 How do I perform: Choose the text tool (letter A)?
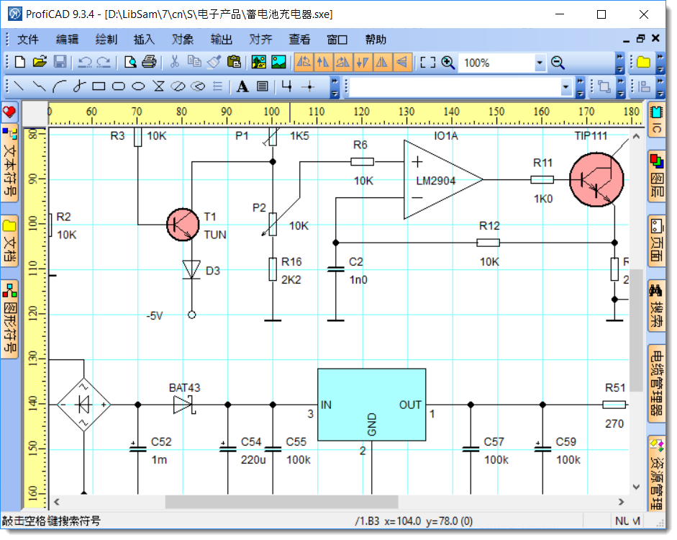coord(242,86)
